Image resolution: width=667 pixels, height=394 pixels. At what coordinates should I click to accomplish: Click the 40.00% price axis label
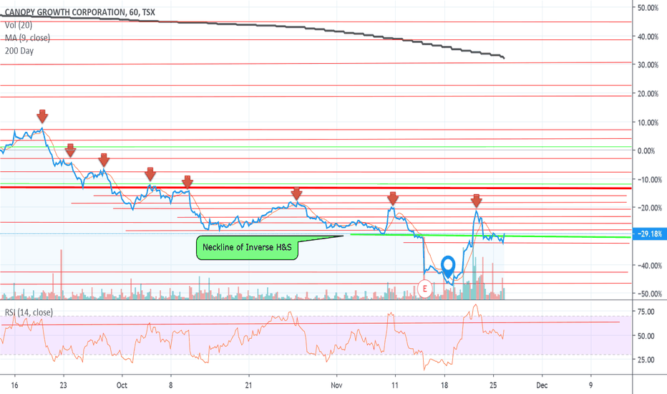click(x=648, y=37)
